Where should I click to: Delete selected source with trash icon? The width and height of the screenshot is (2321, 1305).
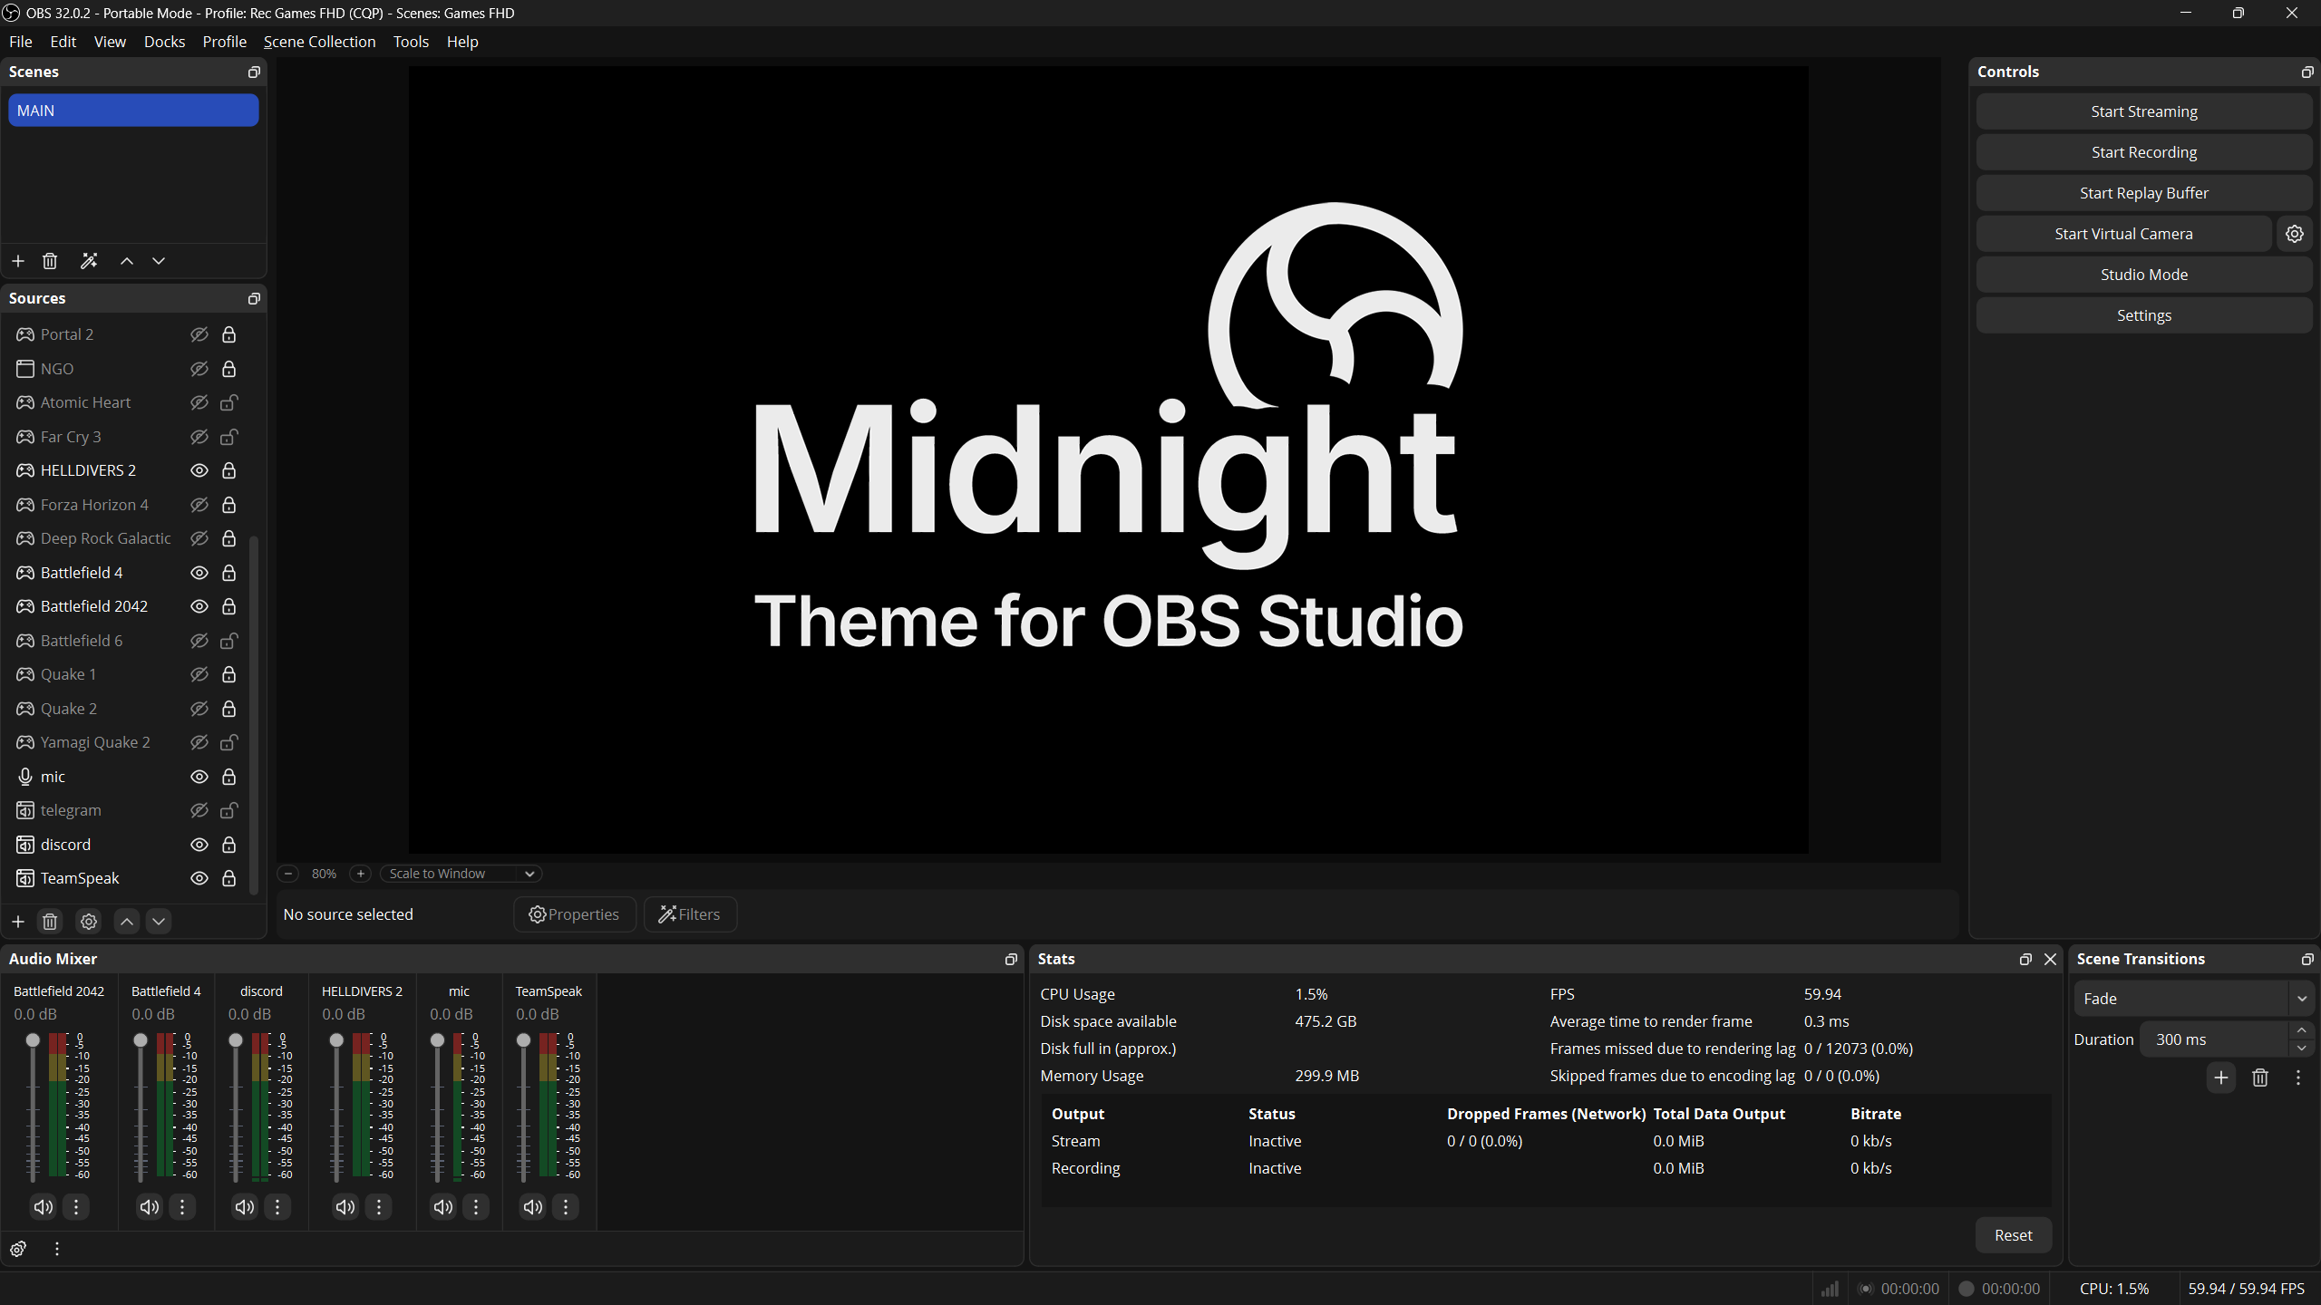pyautogui.click(x=50, y=922)
